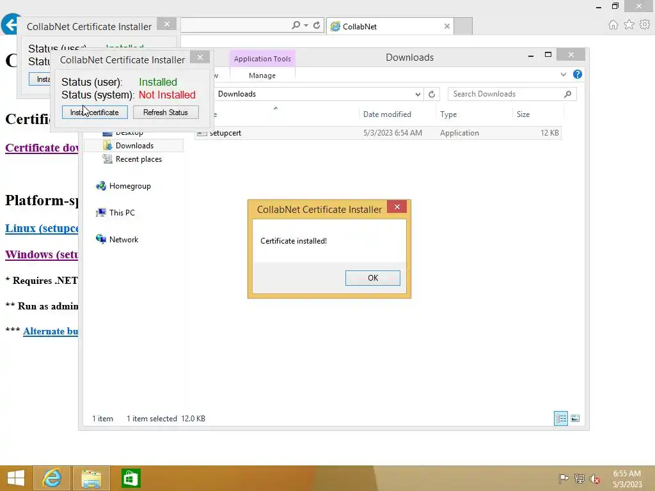Close the front CollabNet Certificate Installer window
The width and height of the screenshot is (655, 491).
tap(200, 57)
